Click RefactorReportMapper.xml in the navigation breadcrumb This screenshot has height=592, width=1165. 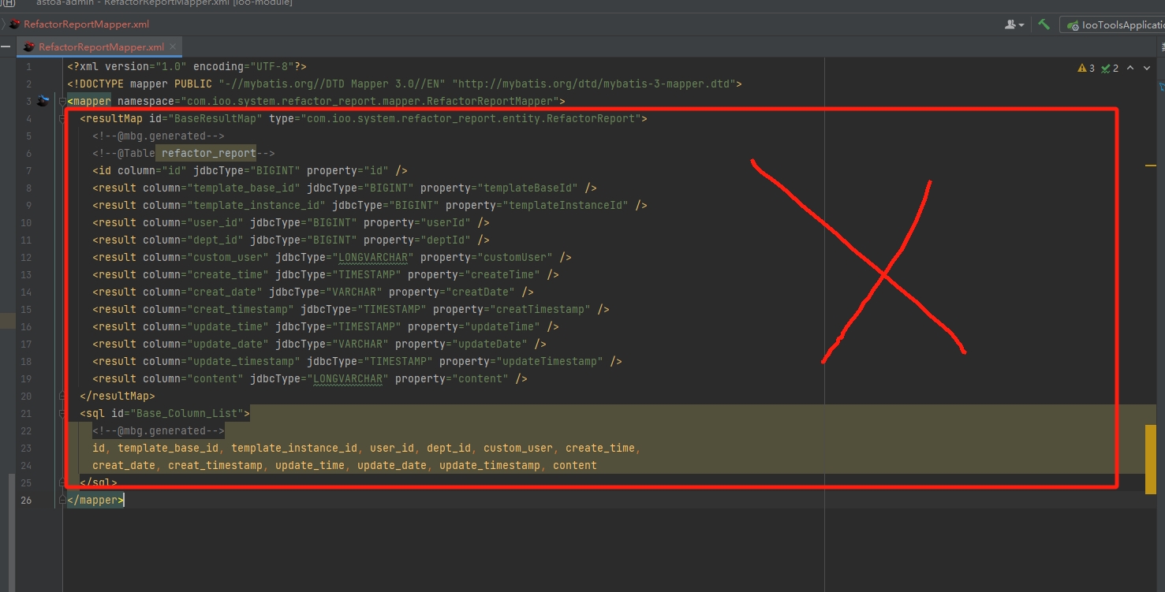(x=86, y=24)
